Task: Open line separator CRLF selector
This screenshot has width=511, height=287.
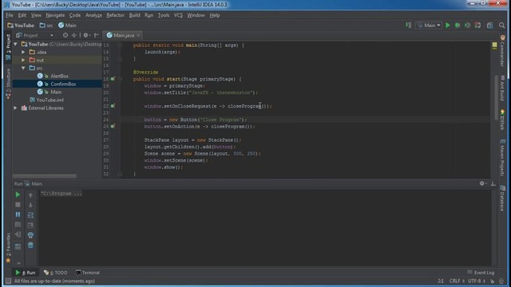Action: point(457,281)
